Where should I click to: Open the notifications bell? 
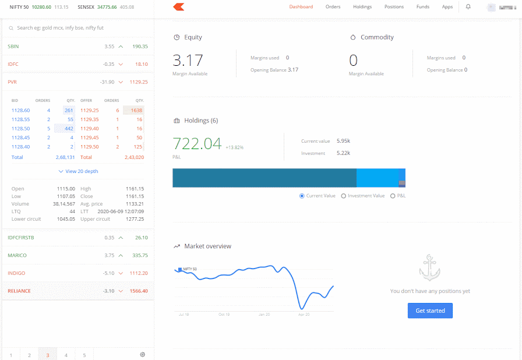tap(468, 6)
